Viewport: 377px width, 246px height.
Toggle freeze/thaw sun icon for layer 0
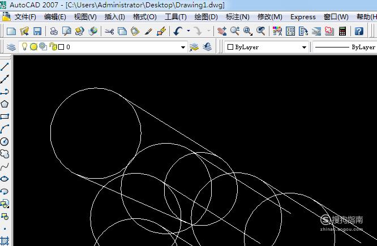pyautogui.click(x=33, y=46)
